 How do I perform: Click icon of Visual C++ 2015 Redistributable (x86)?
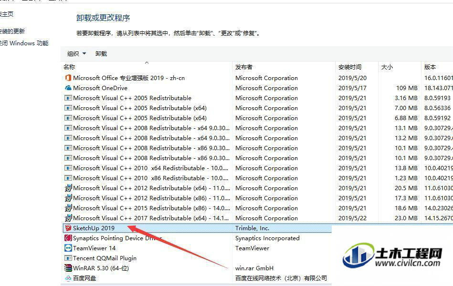(x=68, y=208)
